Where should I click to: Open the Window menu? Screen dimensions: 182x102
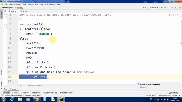point(52,5)
